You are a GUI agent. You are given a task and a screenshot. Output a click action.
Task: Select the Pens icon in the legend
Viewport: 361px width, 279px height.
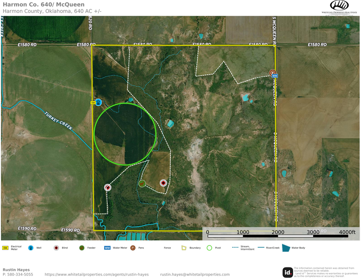tap(133, 248)
